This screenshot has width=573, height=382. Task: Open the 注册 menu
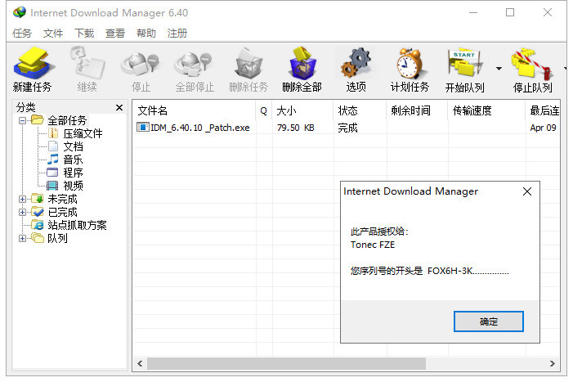point(177,34)
